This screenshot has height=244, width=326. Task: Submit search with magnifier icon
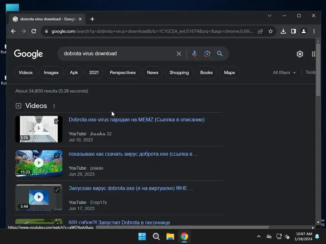coord(220,54)
